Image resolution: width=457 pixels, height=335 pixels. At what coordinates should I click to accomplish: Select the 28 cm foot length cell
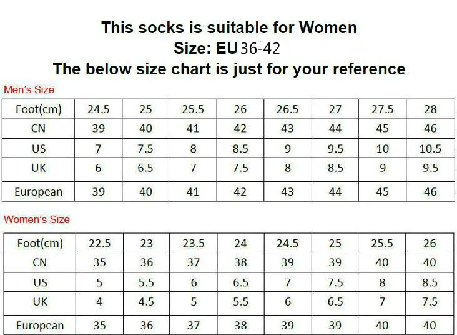click(430, 109)
